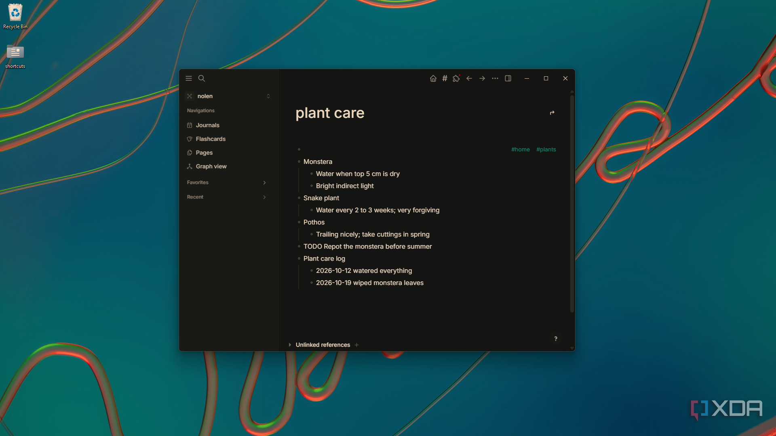
Task: Click the page redirect arrow icon
Action: 552,113
